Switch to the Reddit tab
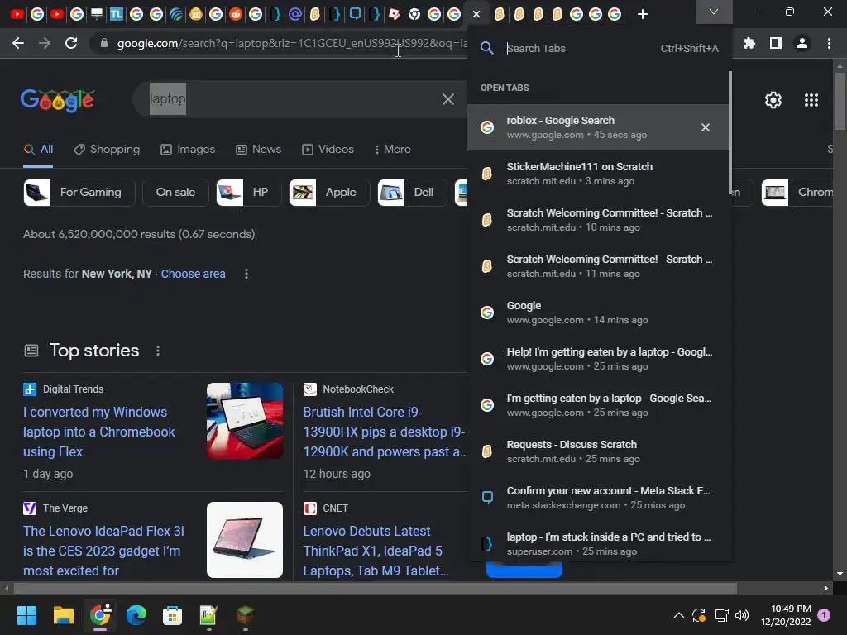The height and width of the screenshot is (635, 847). click(x=236, y=14)
